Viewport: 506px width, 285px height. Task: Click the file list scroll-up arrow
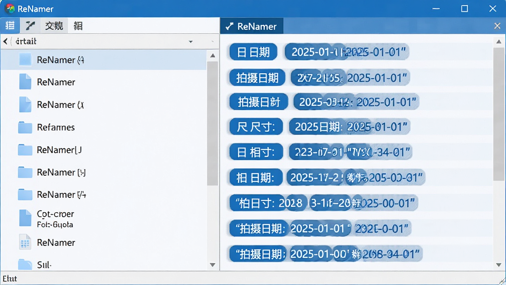(212, 55)
